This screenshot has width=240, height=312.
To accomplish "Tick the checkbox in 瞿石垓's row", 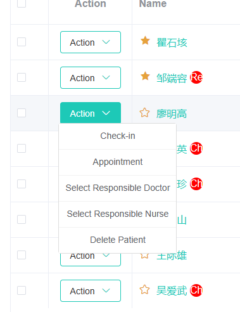I will [x=22, y=42].
